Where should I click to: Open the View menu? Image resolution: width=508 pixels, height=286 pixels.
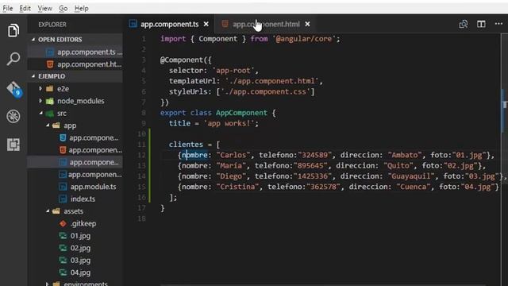(44, 8)
